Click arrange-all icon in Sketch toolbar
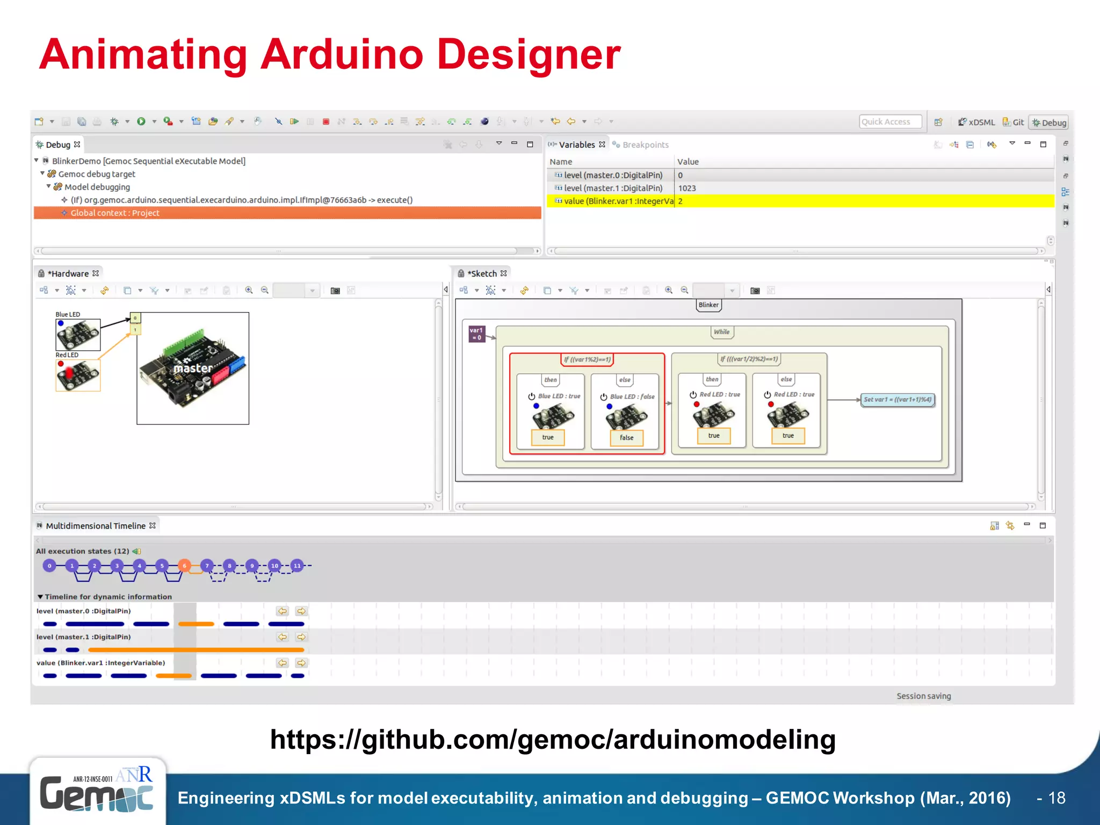The height and width of the screenshot is (825, 1100). coord(464,290)
